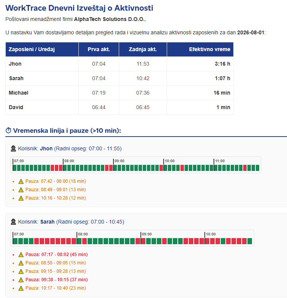Click Sarah's effective time 1:07 h
The height and width of the screenshot is (298, 287).
223,78
